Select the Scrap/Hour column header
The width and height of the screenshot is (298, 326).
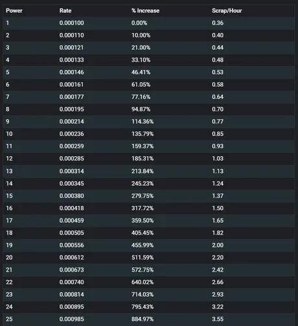[227, 10]
